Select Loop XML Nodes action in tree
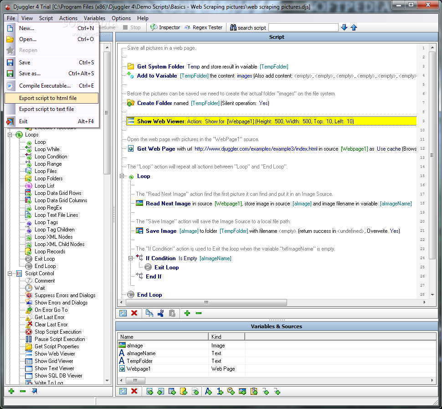Screen dimensions: 442x409 pos(54,237)
